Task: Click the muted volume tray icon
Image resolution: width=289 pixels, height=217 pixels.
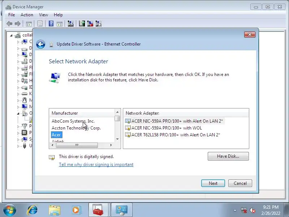Action: coord(252,210)
